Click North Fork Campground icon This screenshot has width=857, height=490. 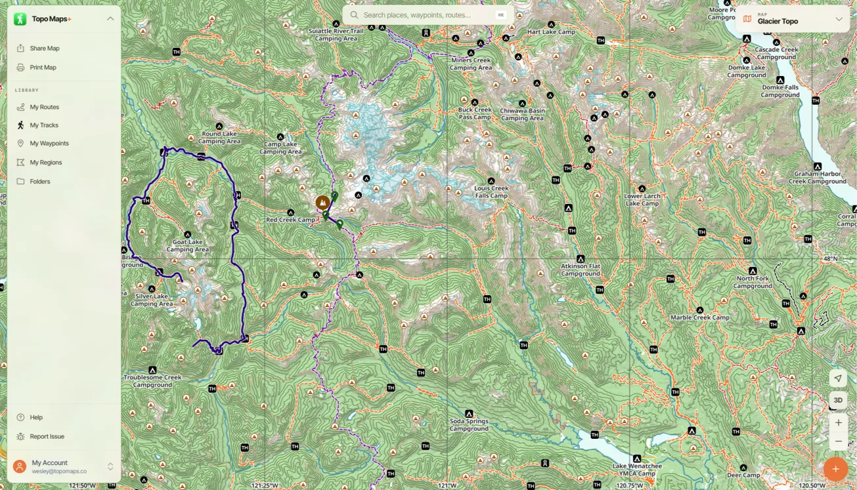click(x=753, y=271)
